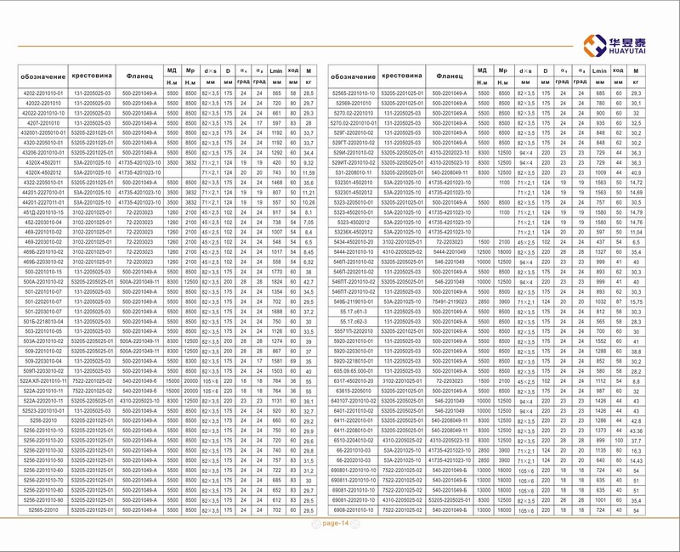The image size is (680, 552).
Task: Select the flange cell 5444-2201049
Action: tap(450, 252)
